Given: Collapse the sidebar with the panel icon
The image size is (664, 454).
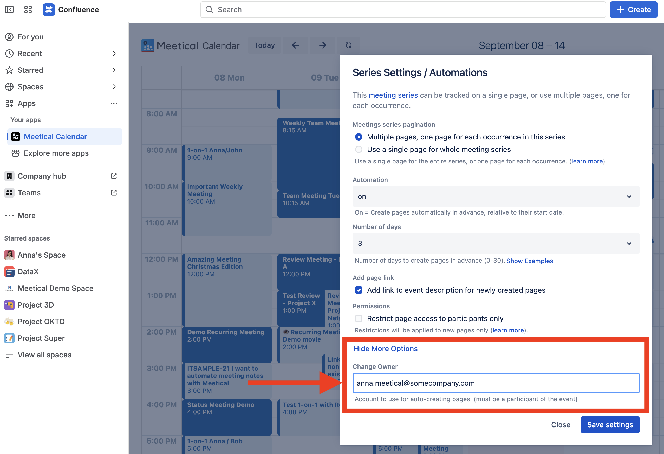Looking at the screenshot, I should point(9,10).
